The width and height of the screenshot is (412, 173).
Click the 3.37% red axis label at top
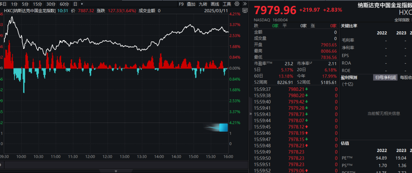235,25
